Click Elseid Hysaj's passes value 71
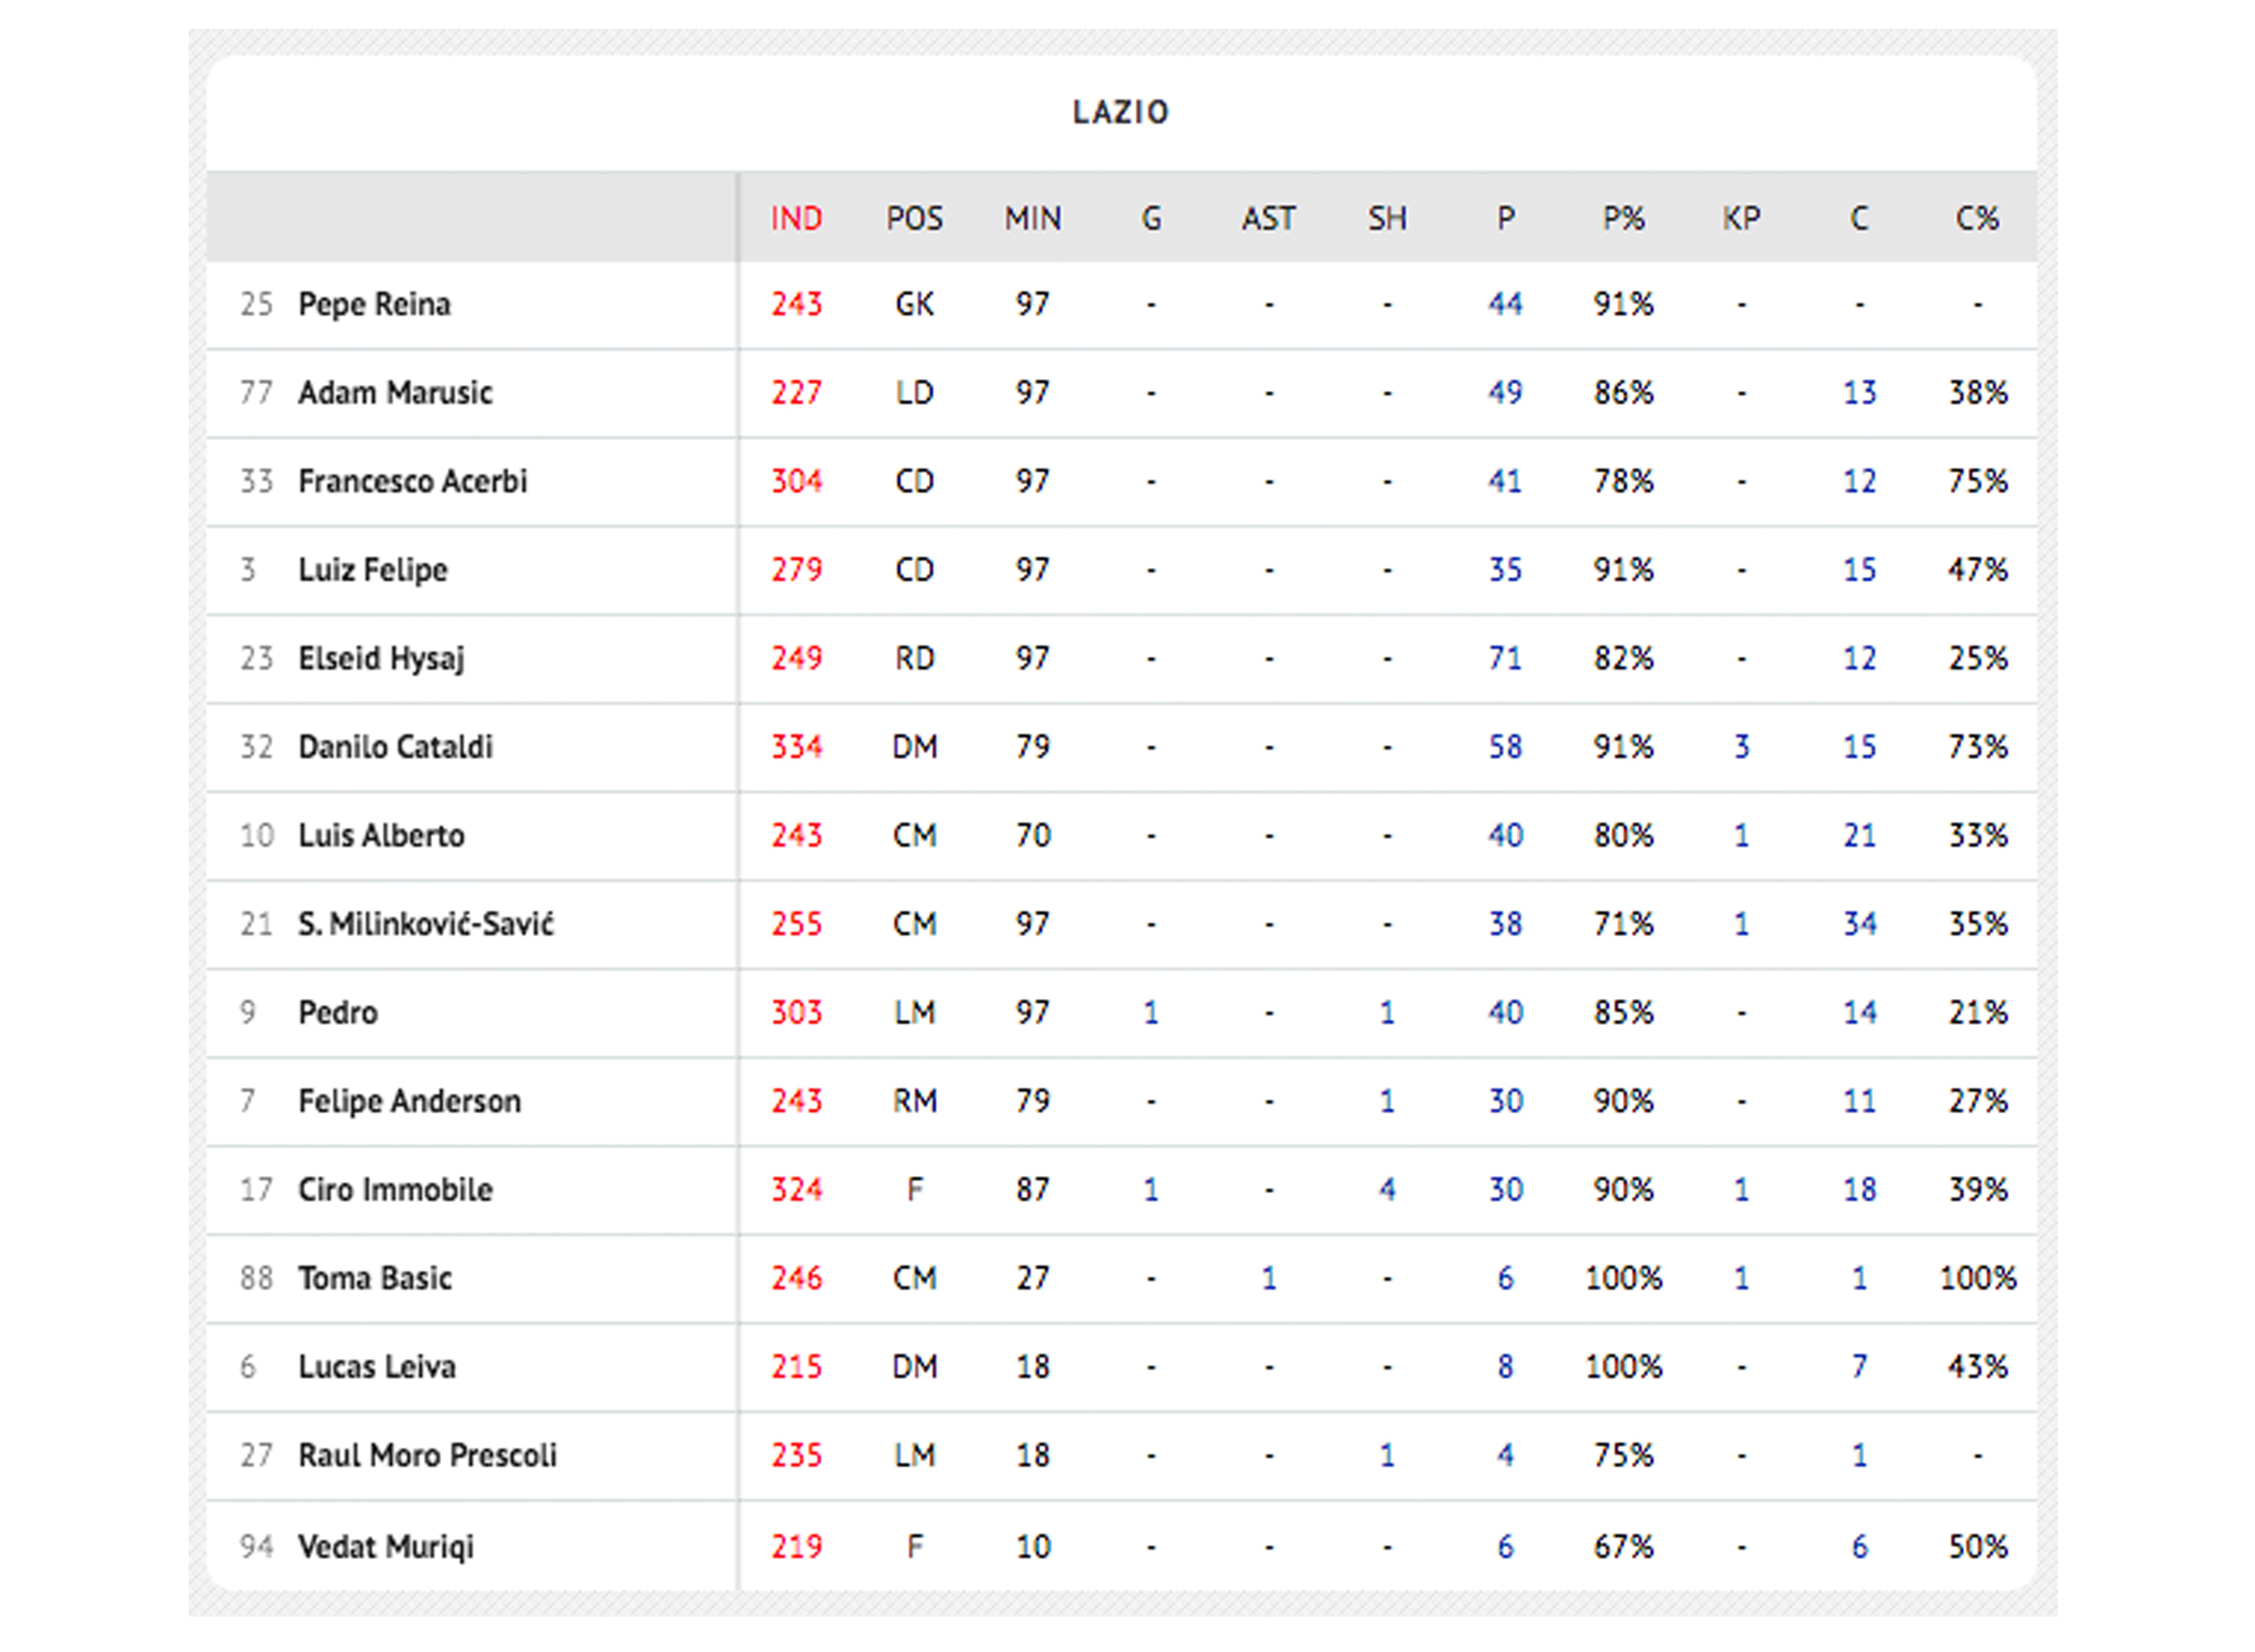Image resolution: width=2255 pixels, height=1652 pixels. (1505, 659)
